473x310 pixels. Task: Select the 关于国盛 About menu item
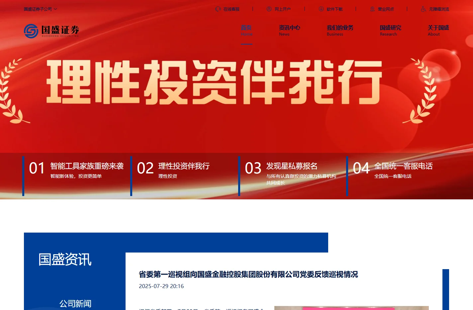click(x=438, y=31)
